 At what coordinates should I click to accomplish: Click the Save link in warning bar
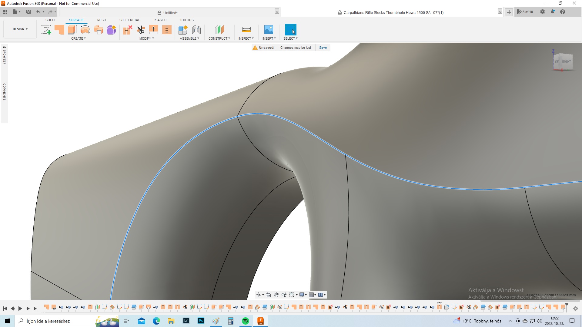coord(323,48)
